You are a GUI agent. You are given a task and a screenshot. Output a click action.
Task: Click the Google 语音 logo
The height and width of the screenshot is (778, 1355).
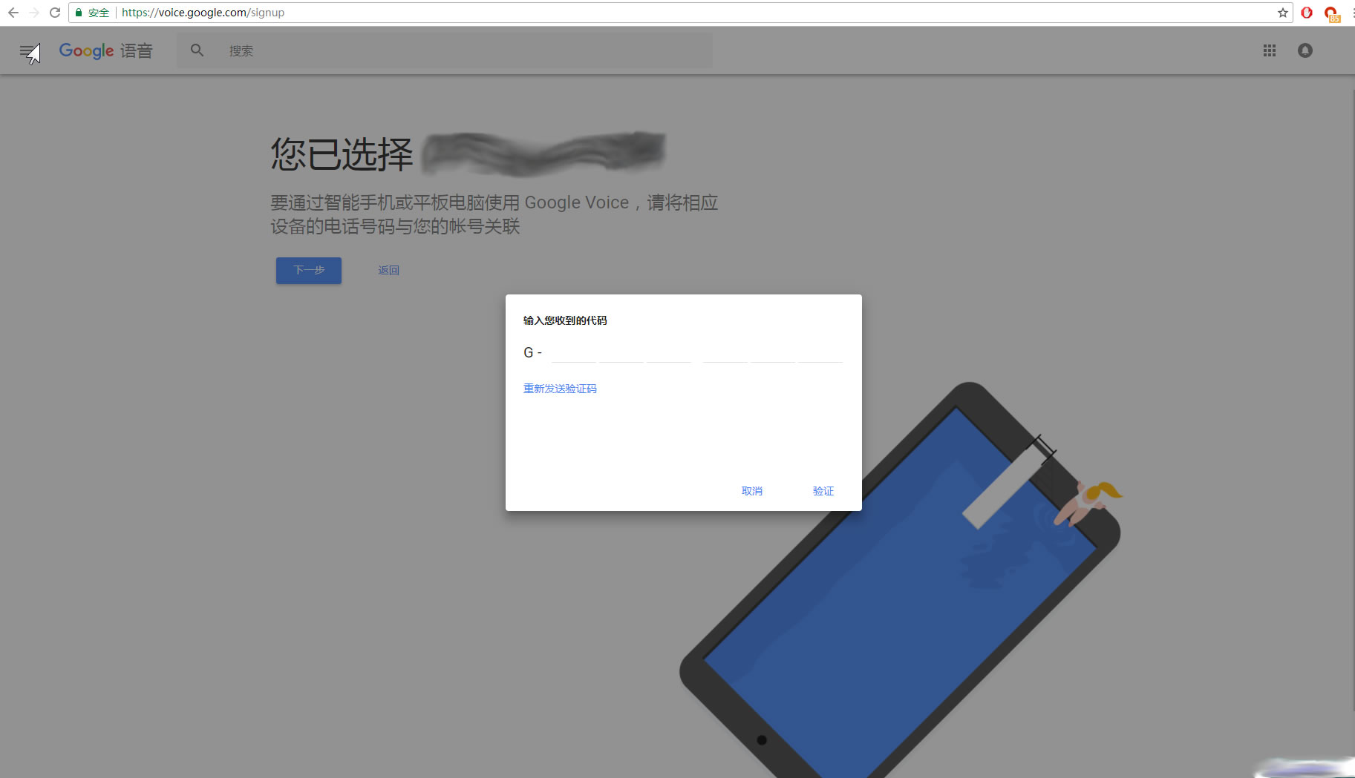point(105,50)
